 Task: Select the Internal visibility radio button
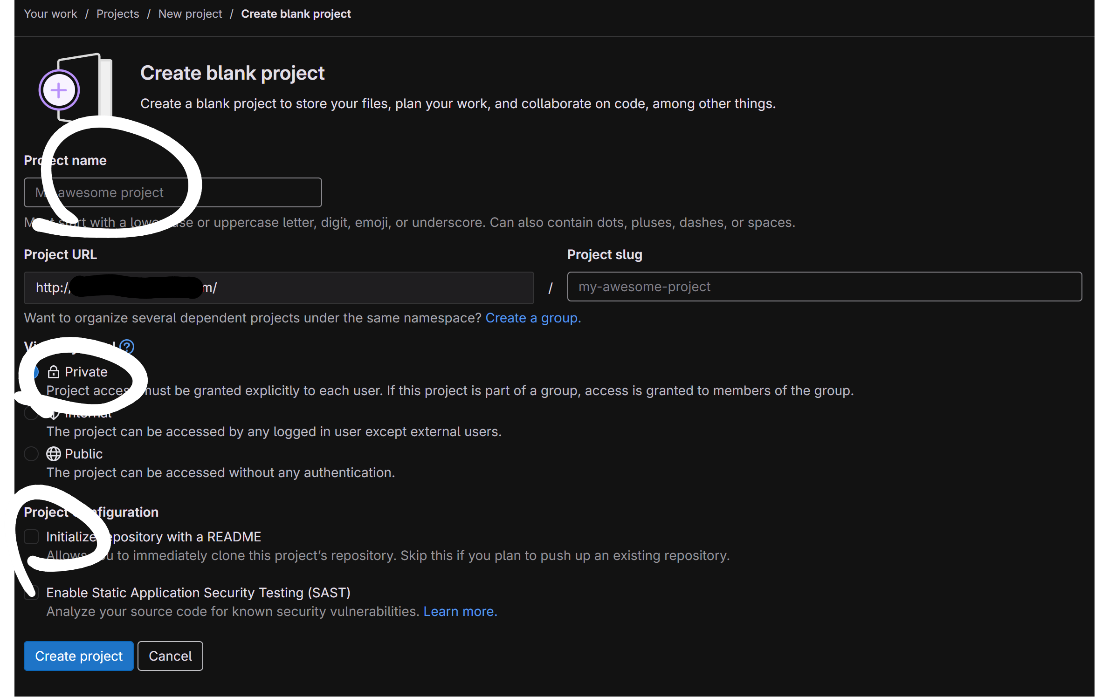pyautogui.click(x=31, y=413)
